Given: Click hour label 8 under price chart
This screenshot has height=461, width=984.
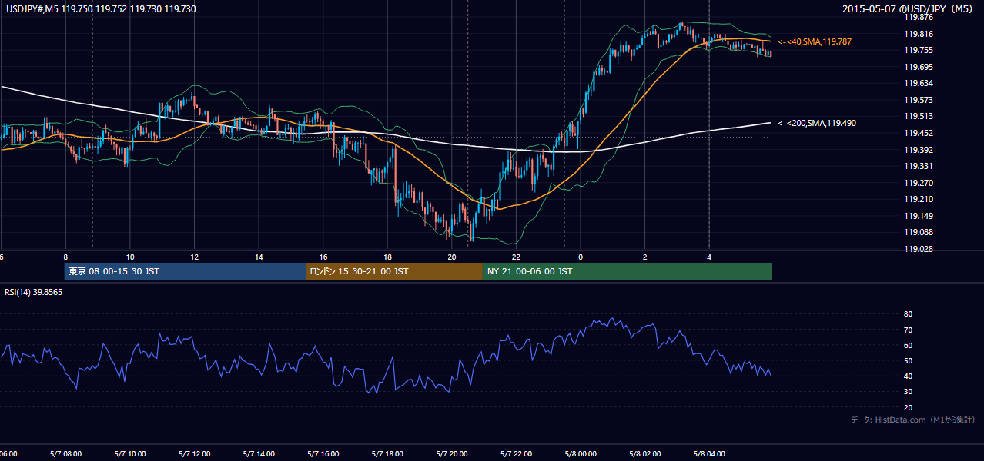Looking at the screenshot, I should click(x=65, y=257).
